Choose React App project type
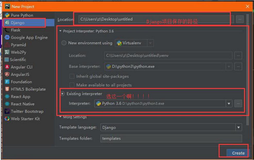 pyautogui.click(x=21, y=96)
